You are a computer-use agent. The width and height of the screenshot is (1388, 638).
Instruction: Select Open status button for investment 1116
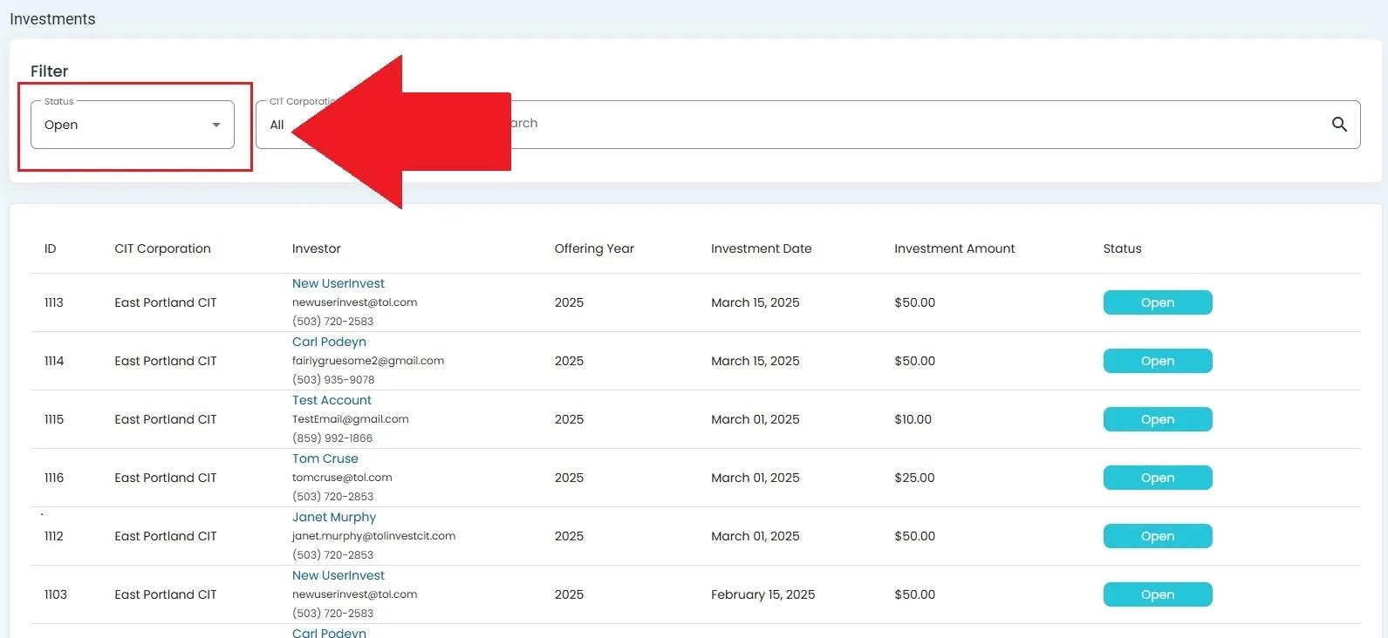1157,478
